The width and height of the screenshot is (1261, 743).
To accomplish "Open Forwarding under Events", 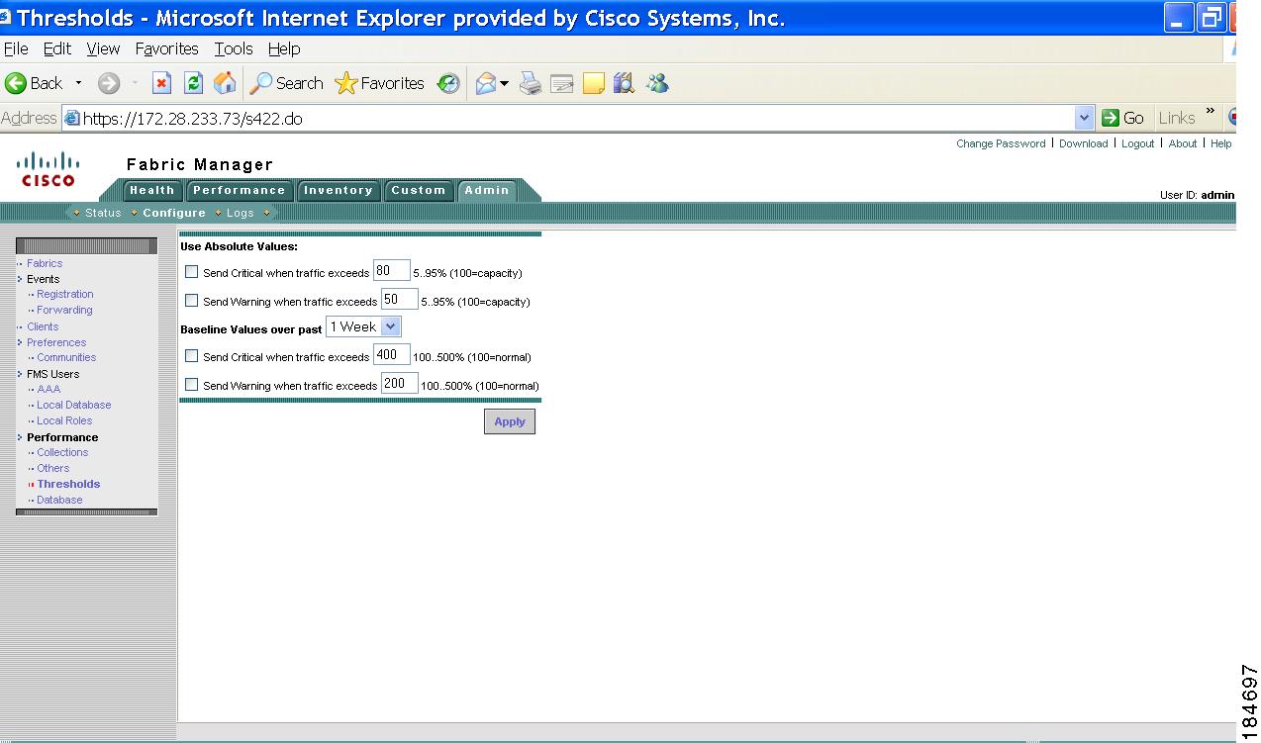I will tap(64, 310).
